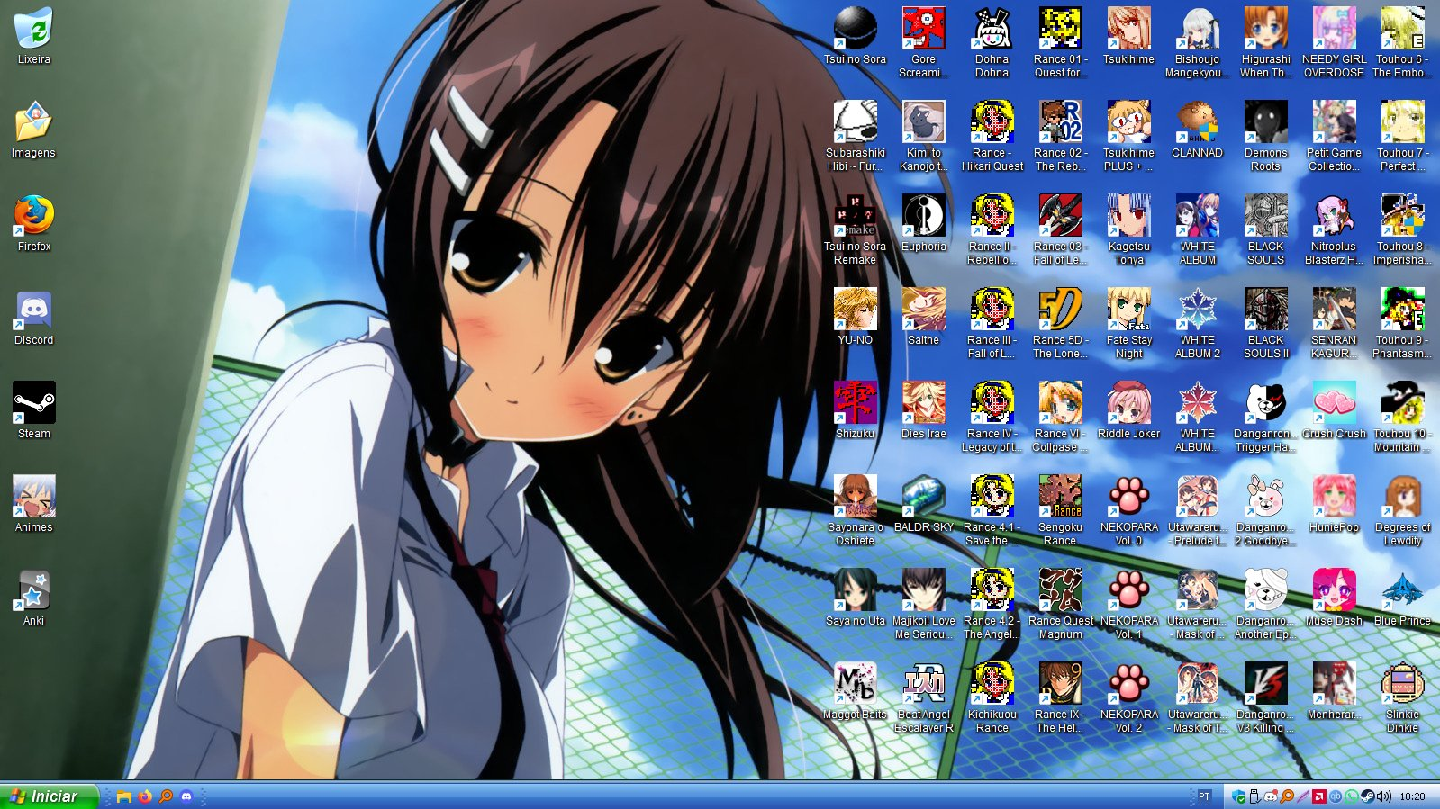This screenshot has height=809, width=1440.
Task: Click the Discord icon in quick launch
Action: 186,796
